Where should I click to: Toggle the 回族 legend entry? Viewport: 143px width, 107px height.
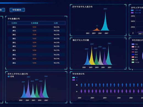pos(135,49)
